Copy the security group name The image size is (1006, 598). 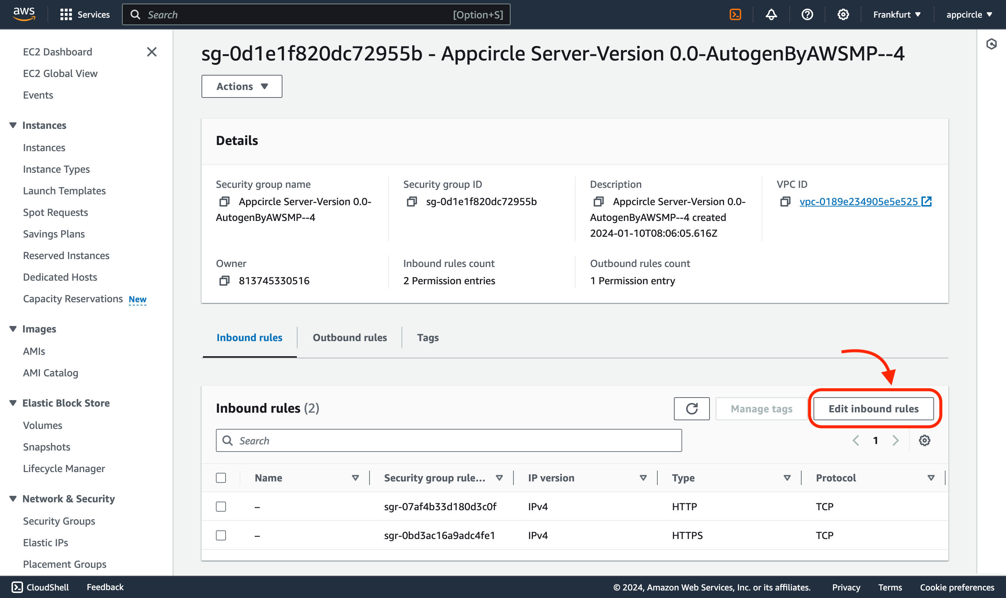[x=225, y=201]
